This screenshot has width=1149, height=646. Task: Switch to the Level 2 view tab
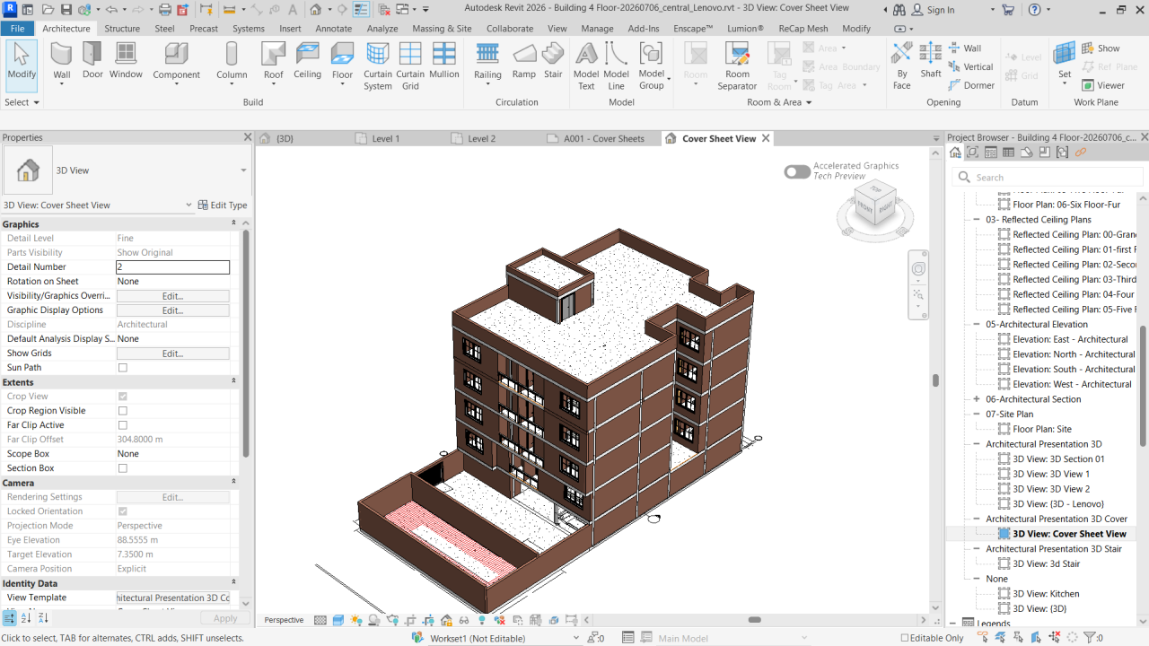pos(482,139)
